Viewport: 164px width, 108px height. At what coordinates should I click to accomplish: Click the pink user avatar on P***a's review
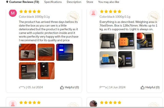[93, 13]
